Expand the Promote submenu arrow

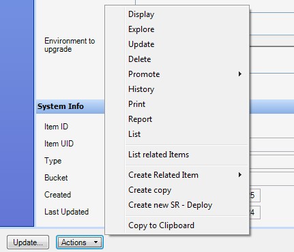[x=240, y=74]
